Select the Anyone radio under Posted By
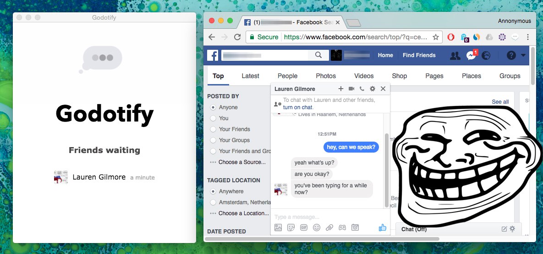 tap(213, 107)
